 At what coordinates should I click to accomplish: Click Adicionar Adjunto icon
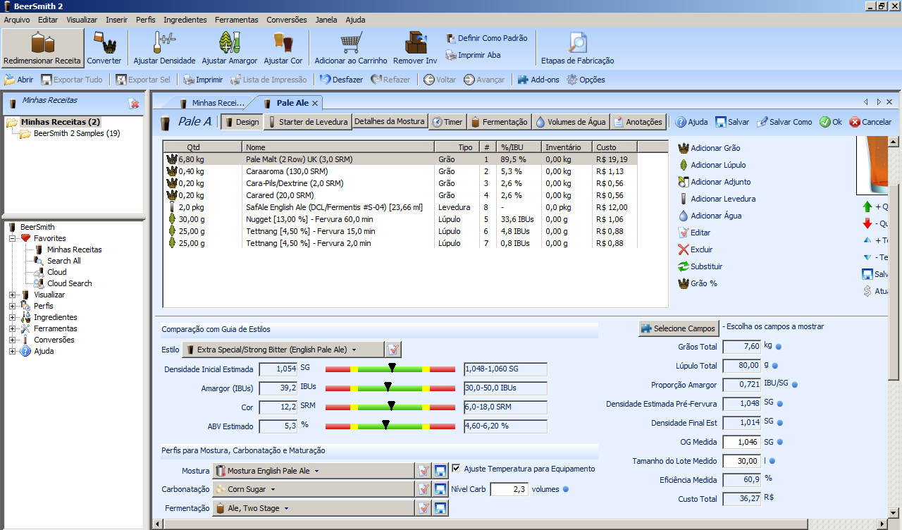click(x=684, y=182)
